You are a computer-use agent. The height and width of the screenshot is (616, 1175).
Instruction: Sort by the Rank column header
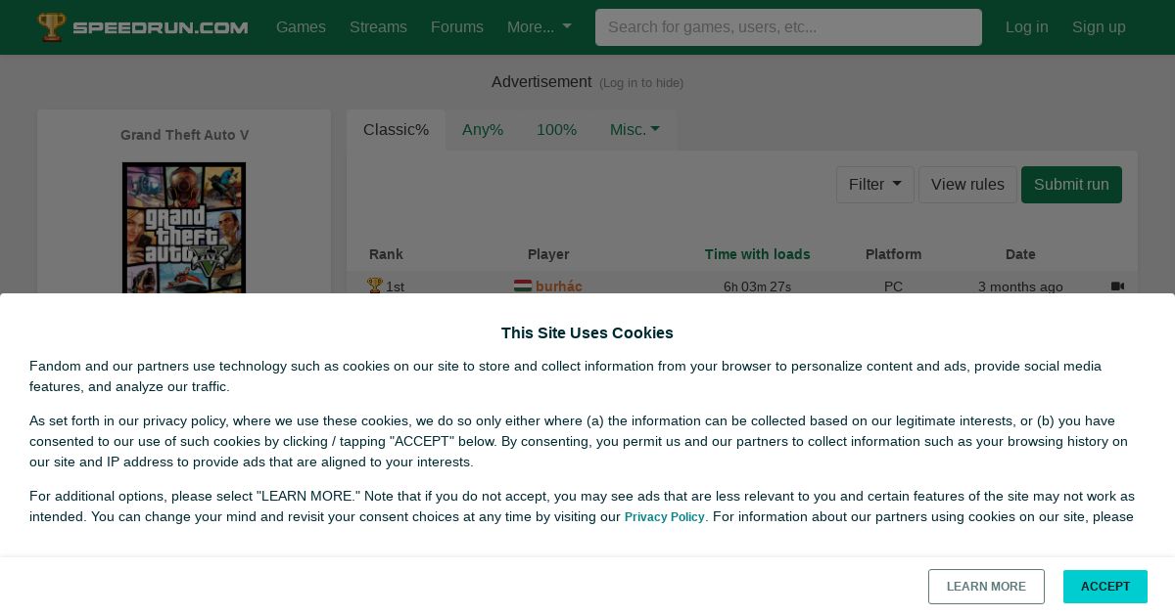[x=386, y=254]
